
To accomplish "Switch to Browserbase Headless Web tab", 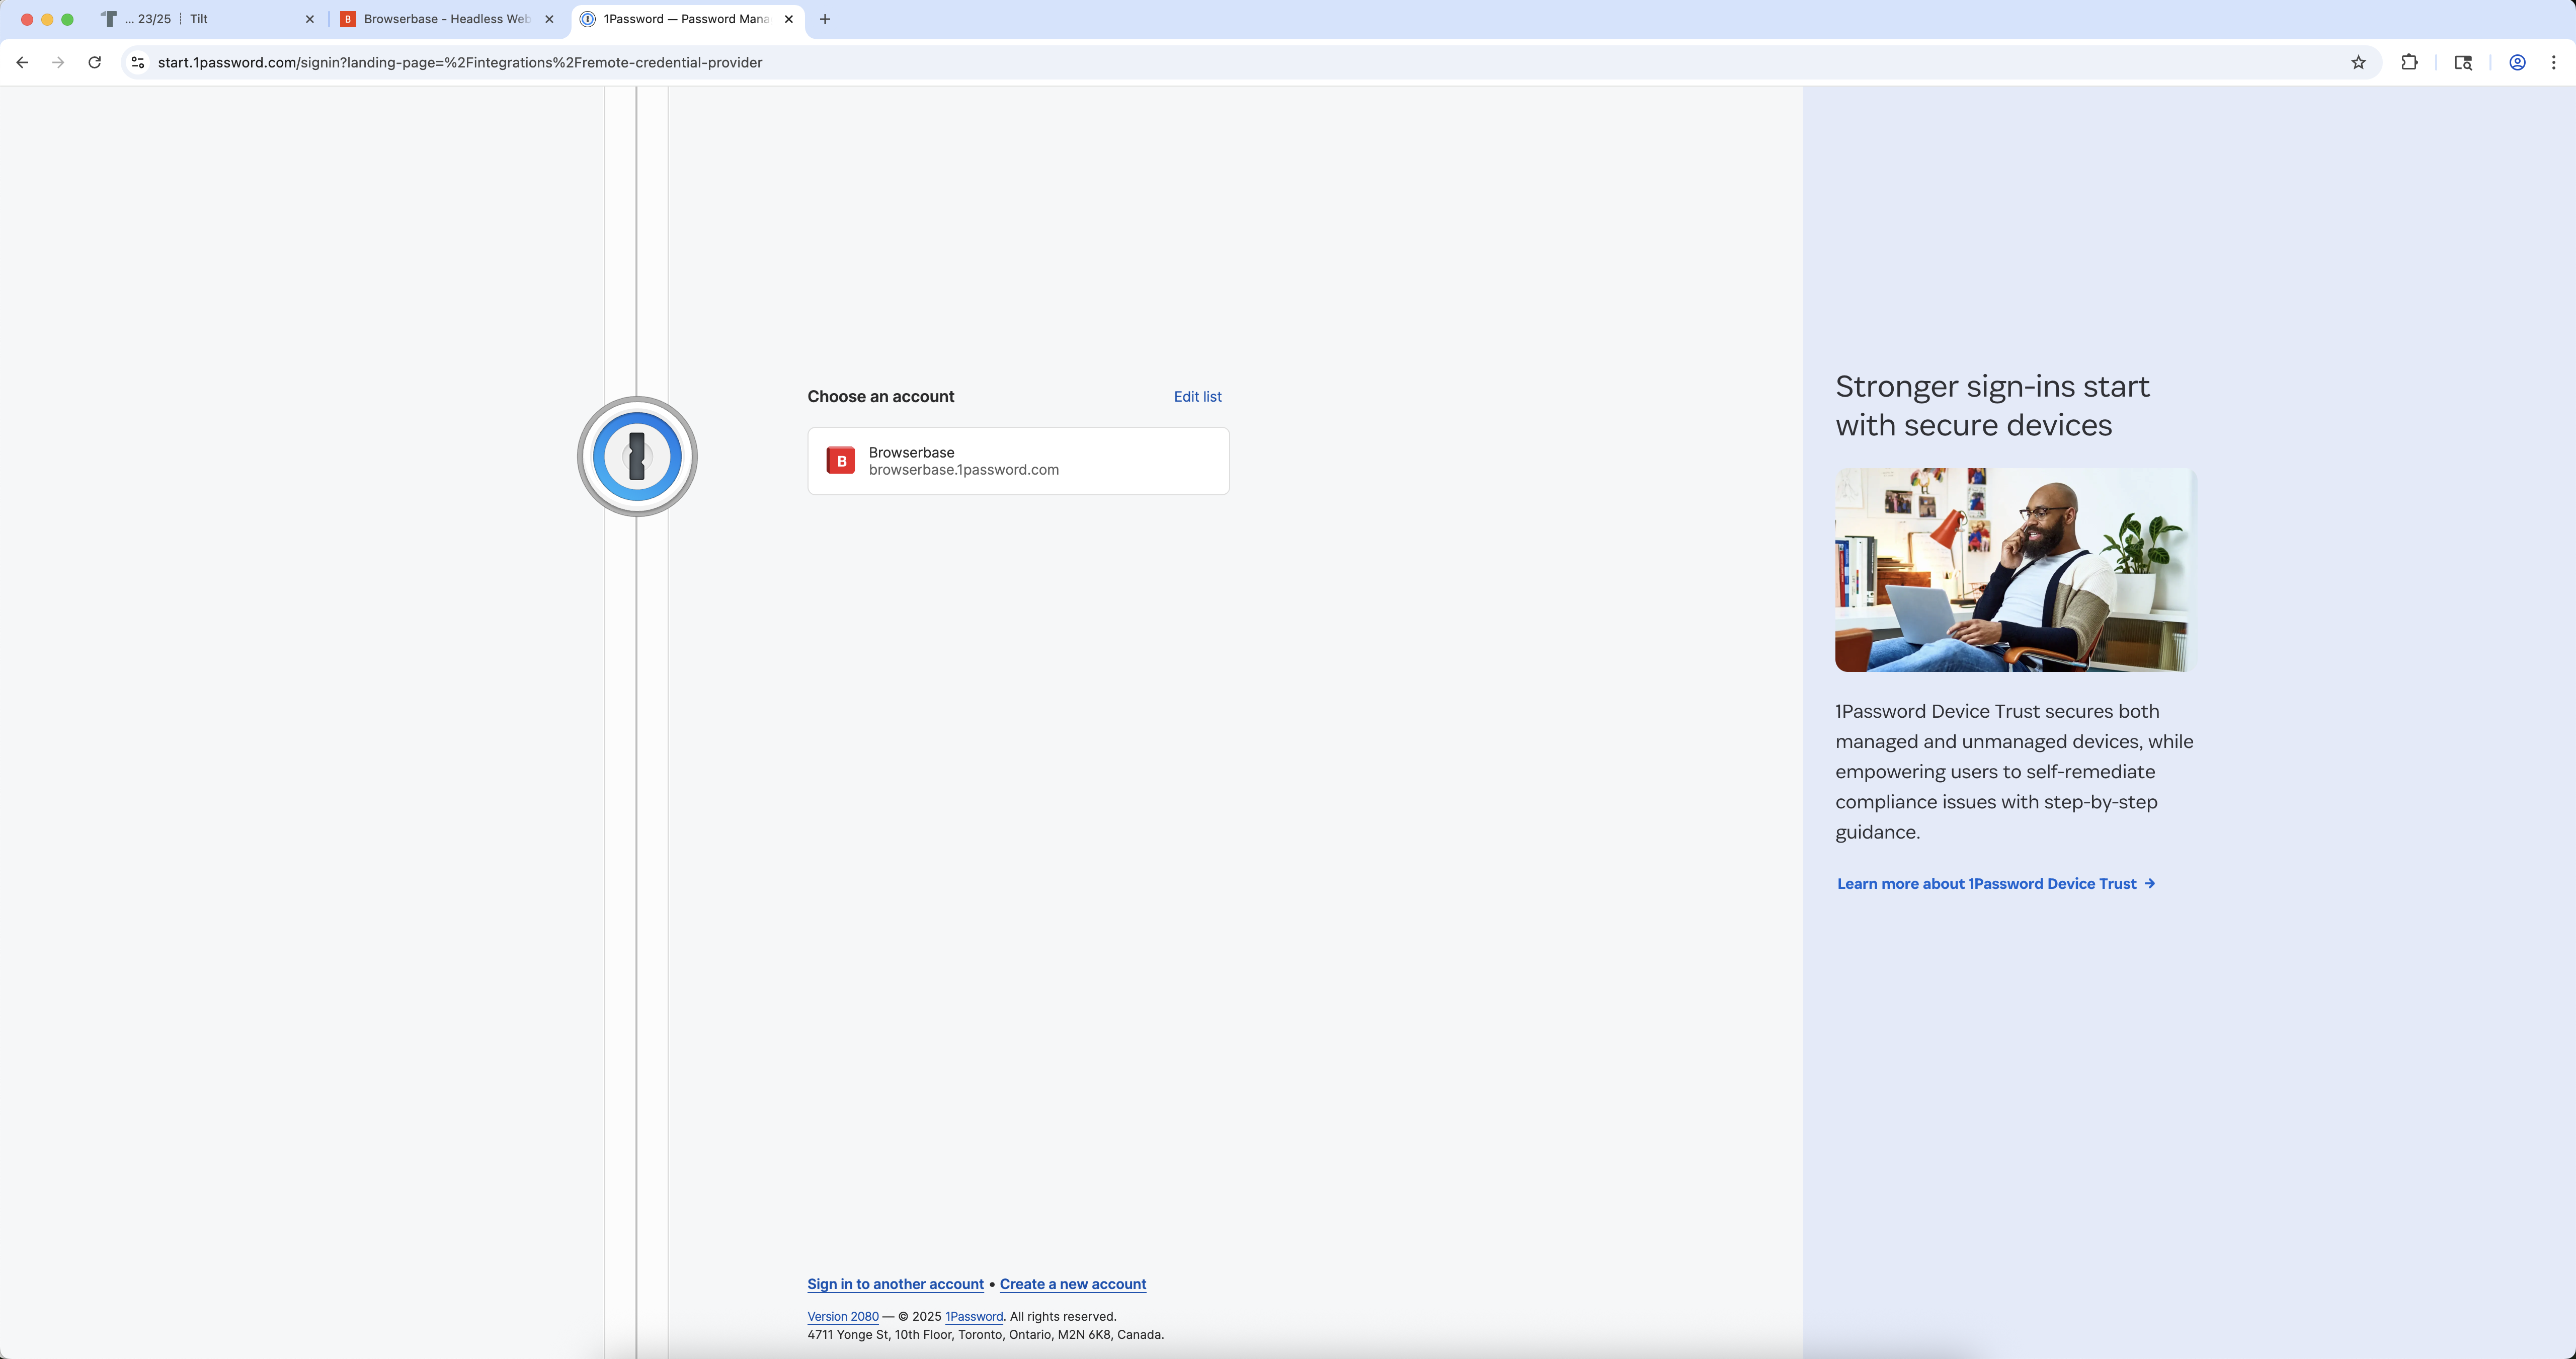I will 445,19.
